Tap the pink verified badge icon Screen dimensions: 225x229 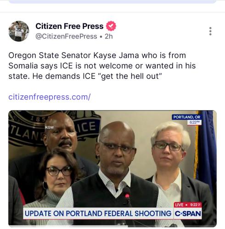pos(111,26)
